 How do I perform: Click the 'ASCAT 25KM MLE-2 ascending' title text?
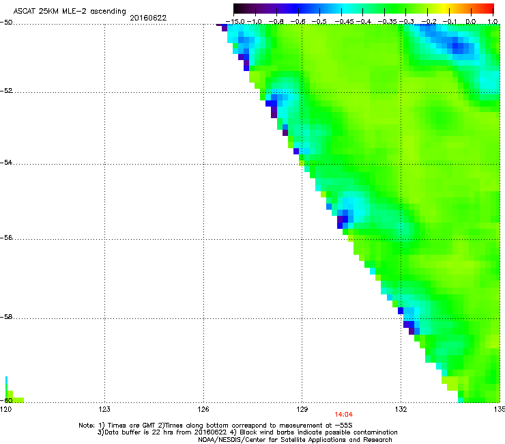click(x=70, y=12)
